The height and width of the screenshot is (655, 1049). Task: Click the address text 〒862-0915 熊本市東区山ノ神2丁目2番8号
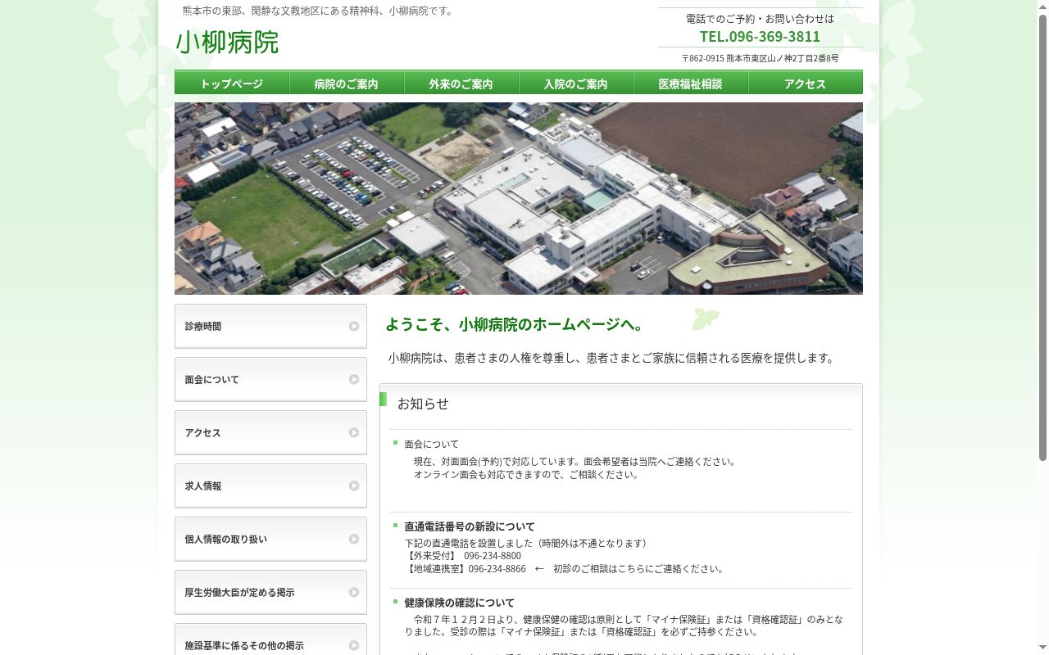point(760,58)
